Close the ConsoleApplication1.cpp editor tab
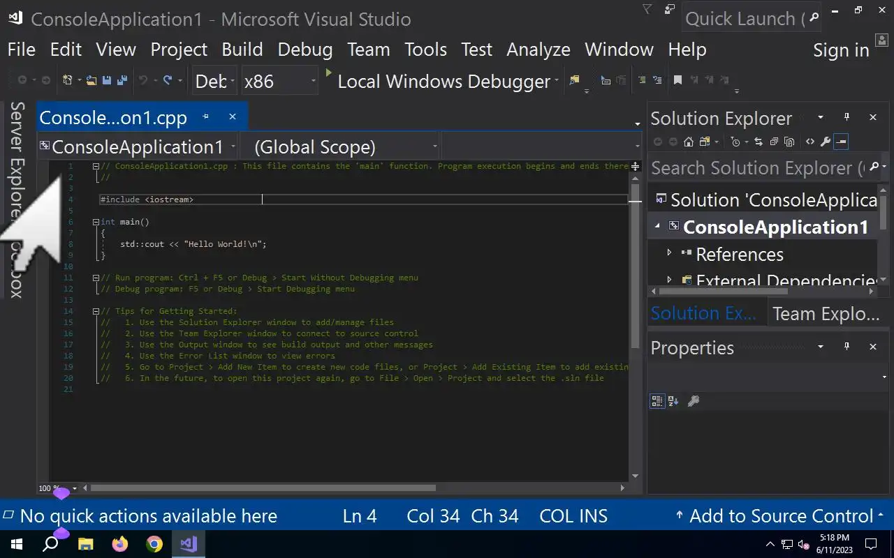This screenshot has width=894, height=558. tap(233, 117)
